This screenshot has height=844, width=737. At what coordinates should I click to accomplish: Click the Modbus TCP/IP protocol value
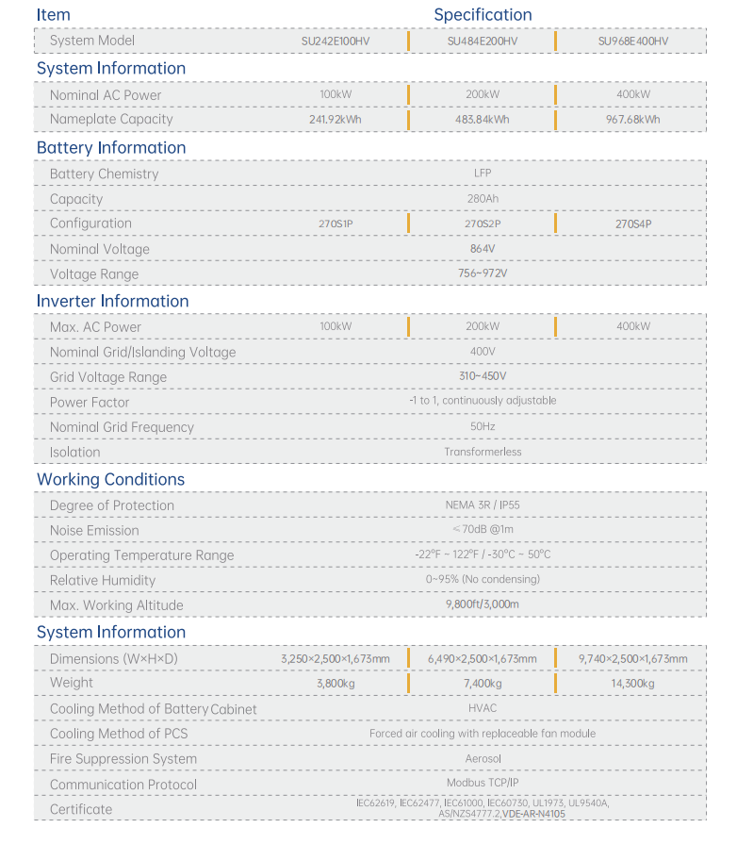point(483,784)
